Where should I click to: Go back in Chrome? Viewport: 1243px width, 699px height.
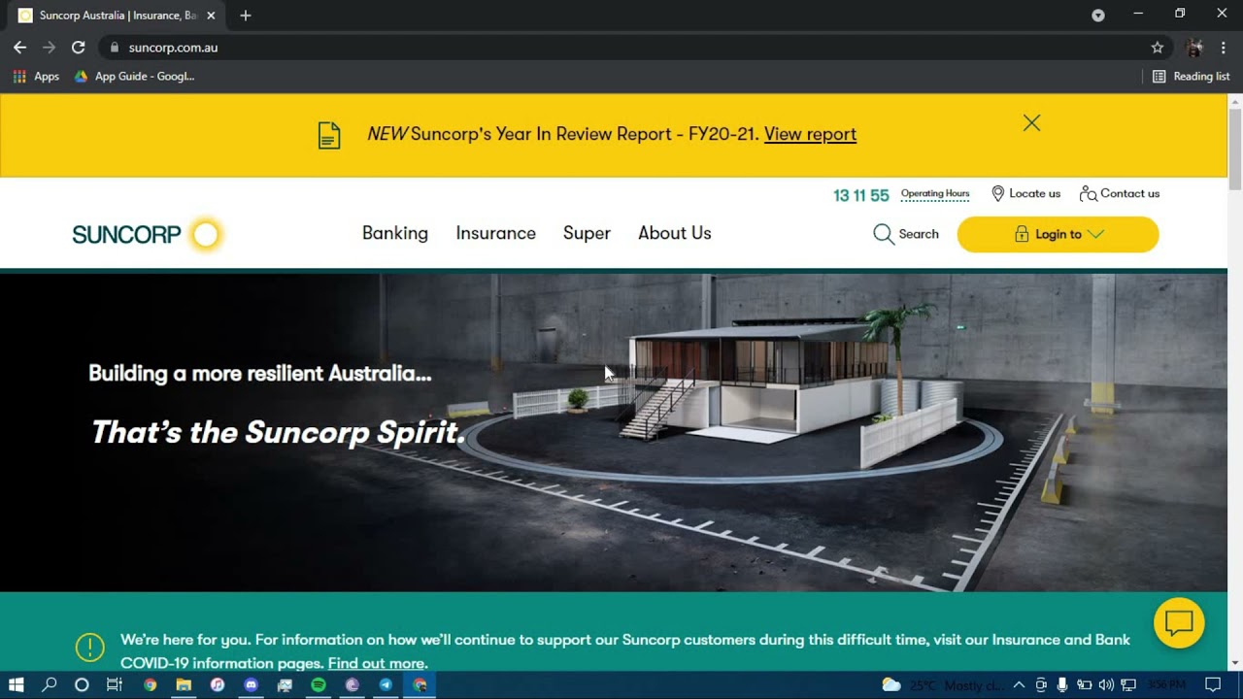20,47
